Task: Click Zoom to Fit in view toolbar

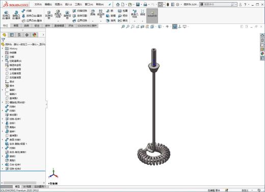Action: click(x=123, y=27)
